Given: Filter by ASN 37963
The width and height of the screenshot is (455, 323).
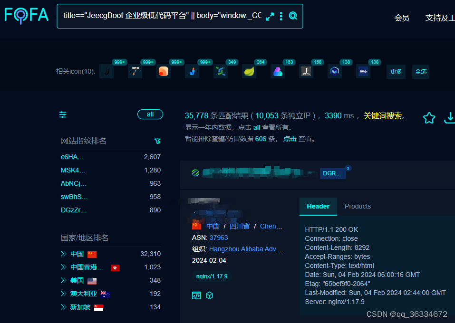Looking at the screenshot, I should tap(219, 238).
